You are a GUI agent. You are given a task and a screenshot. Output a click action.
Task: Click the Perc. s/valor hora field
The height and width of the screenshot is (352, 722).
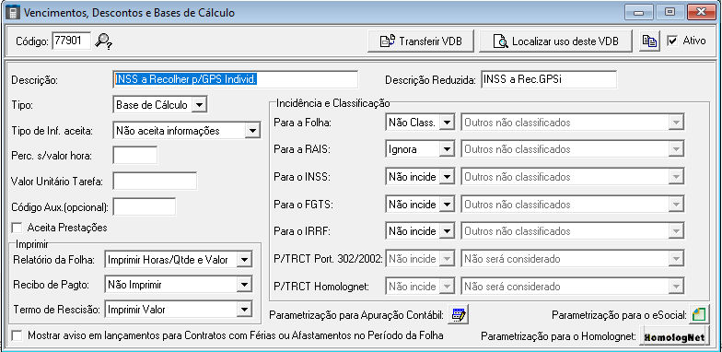point(134,155)
